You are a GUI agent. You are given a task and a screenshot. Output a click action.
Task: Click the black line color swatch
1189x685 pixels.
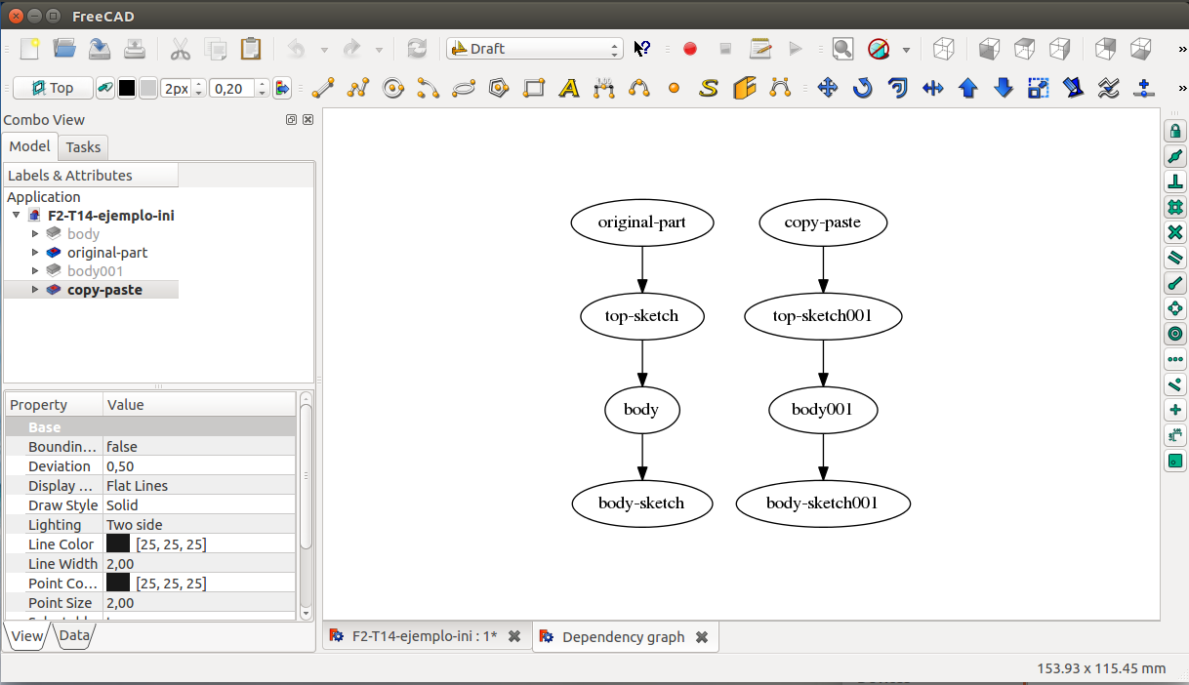(x=127, y=88)
